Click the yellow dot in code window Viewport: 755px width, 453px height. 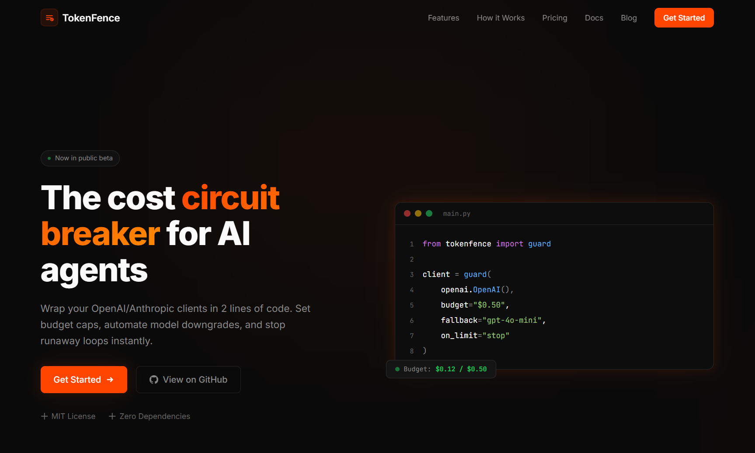(x=418, y=213)
